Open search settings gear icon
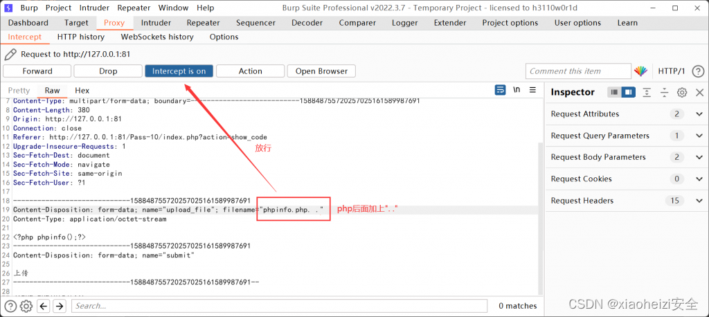This screenshot has height=317, width=709. [26, 306]
